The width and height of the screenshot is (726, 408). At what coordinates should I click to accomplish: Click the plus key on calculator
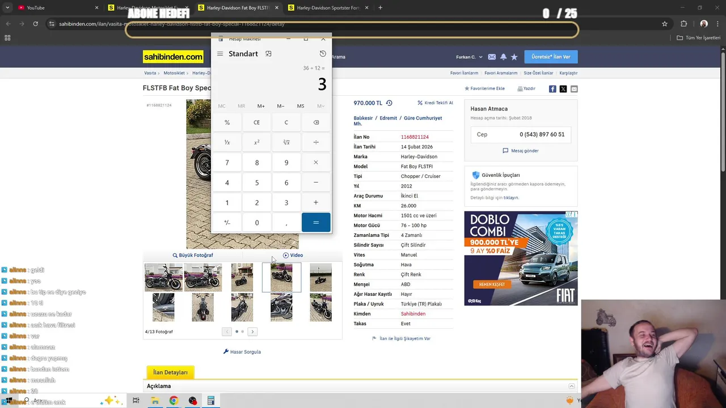pyautogui.click(x=316, y=202)
